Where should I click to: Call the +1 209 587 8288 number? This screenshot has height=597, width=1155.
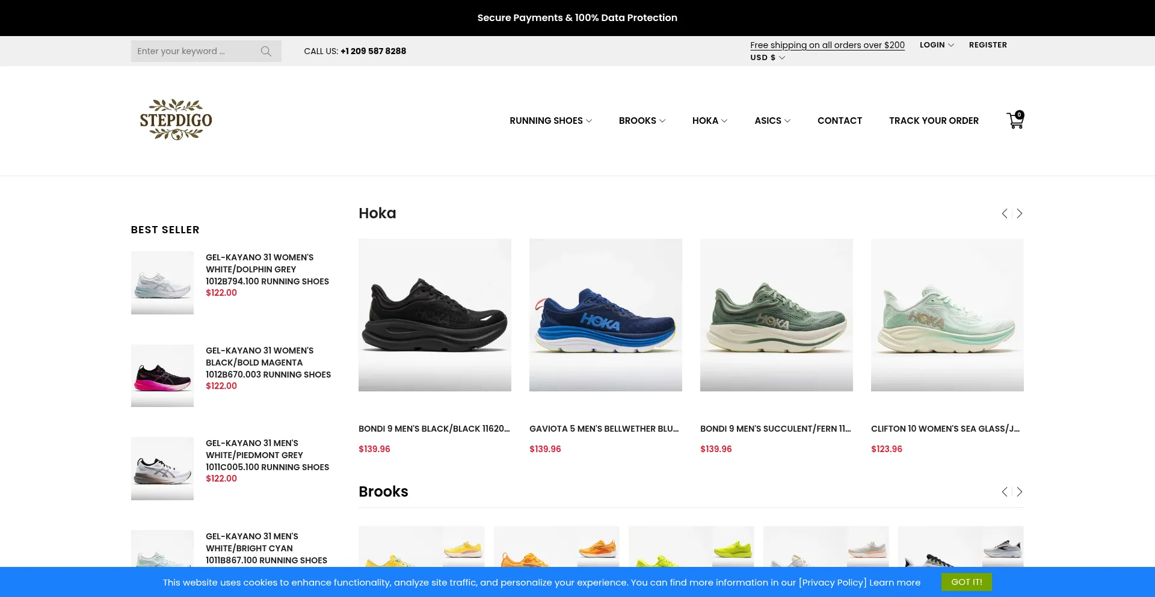(373, 51)
